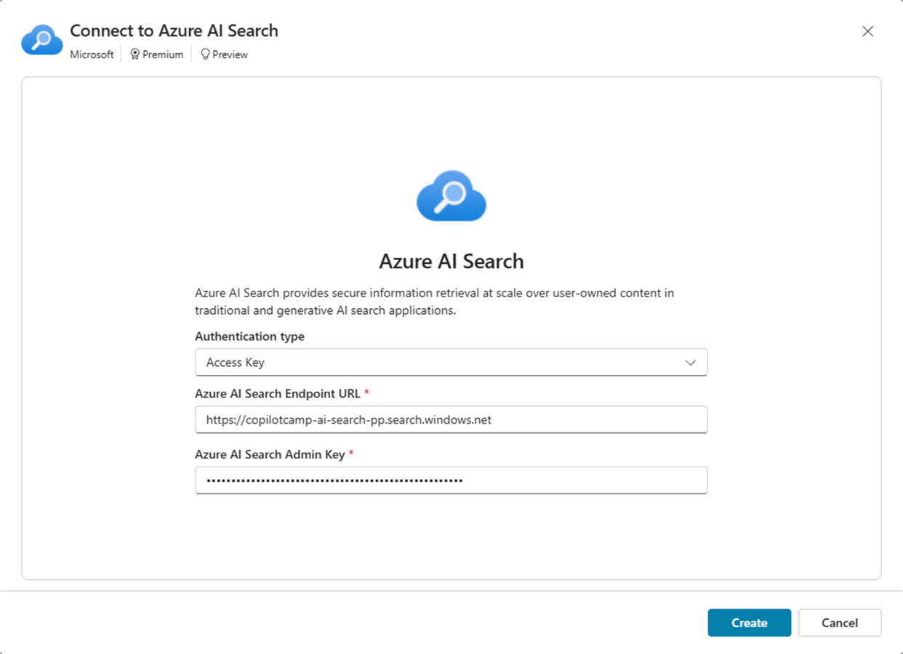Click the Preview lightbulb icon
Viewport: 903px width, 654px height.
pyautogui.click(x=205, y=54)
